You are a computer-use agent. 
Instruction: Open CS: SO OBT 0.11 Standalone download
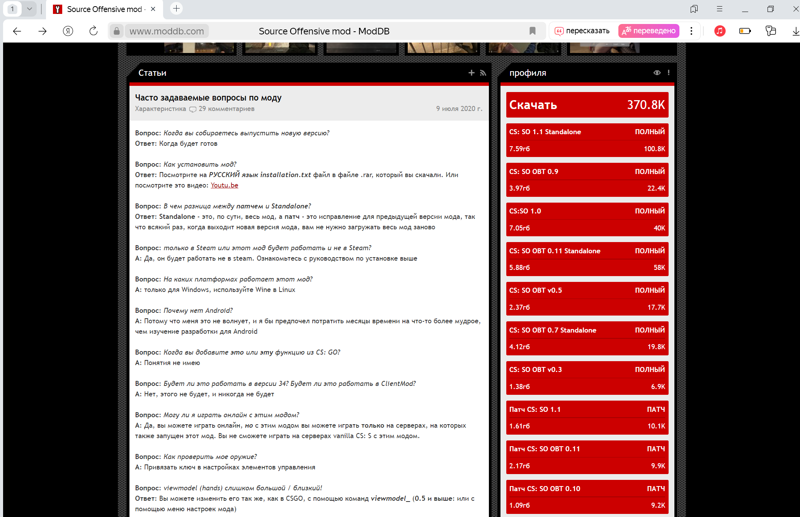(x=587, y=259)
